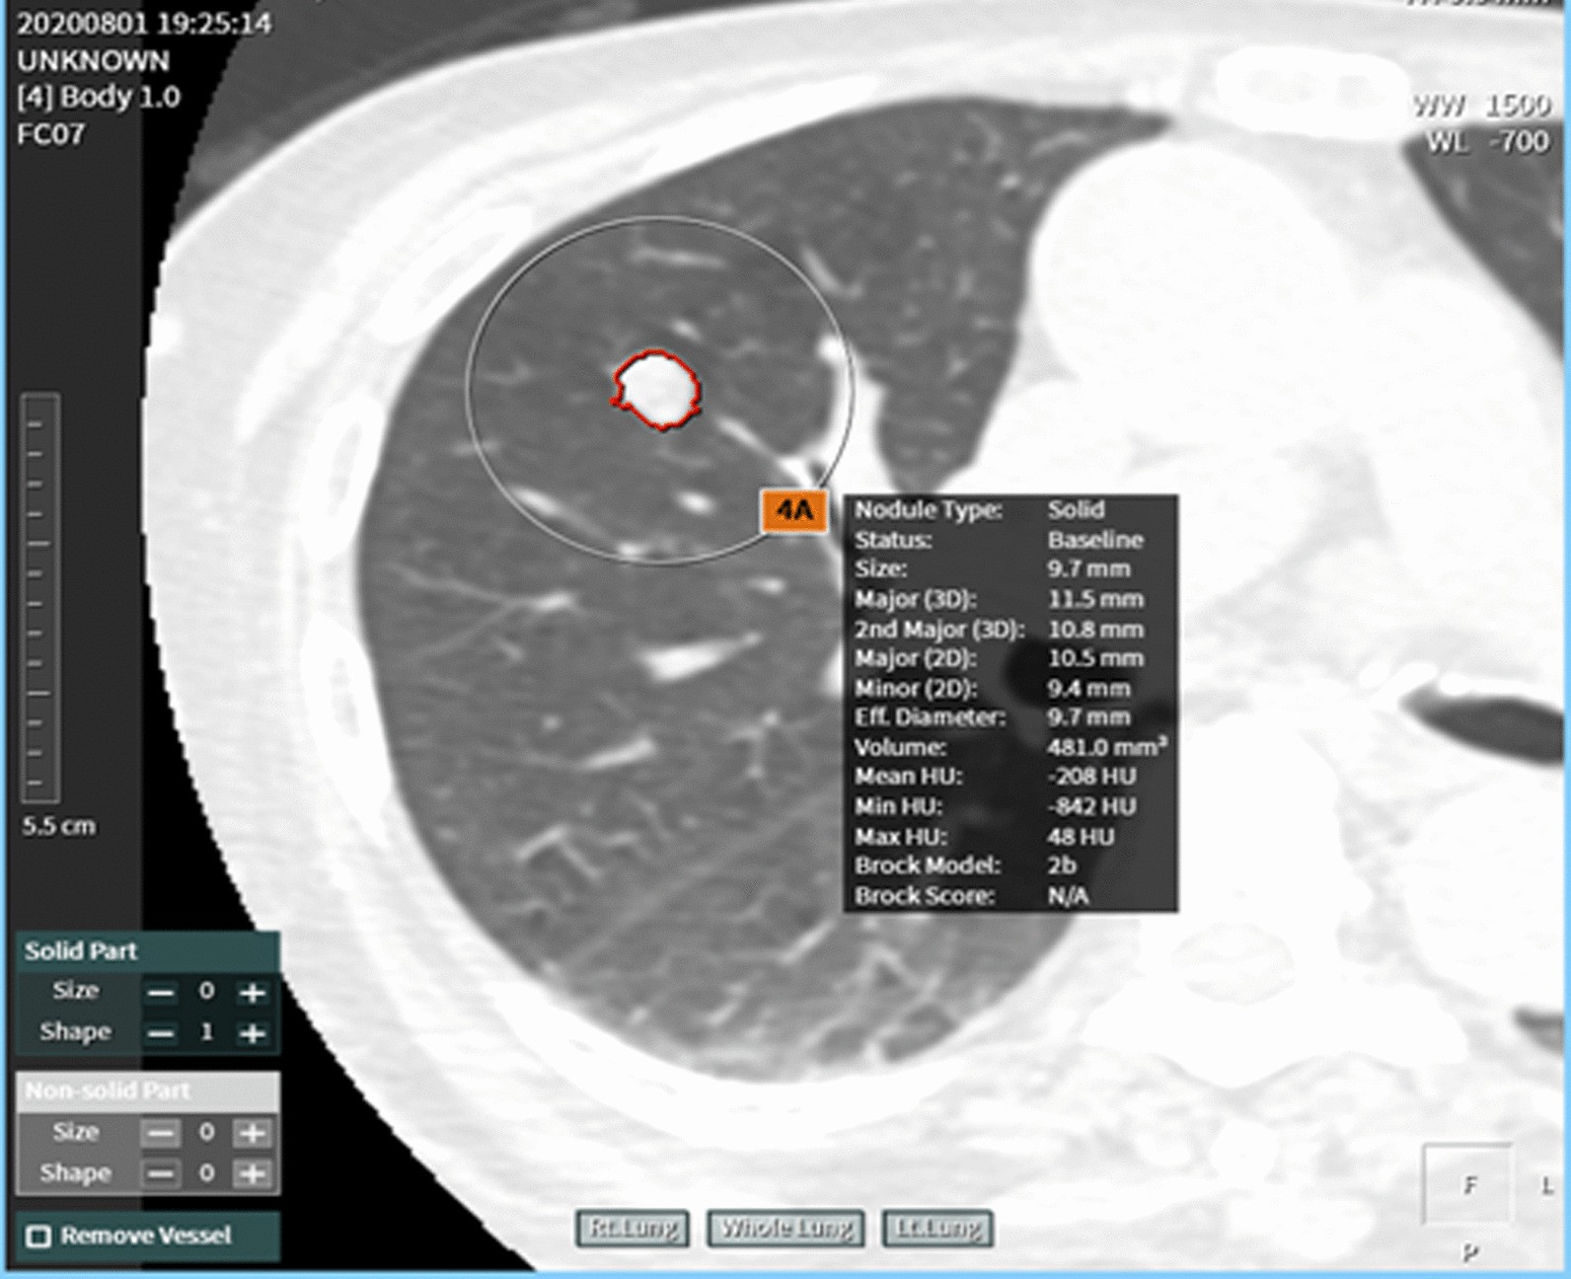Screen dimensions: 1571x1279
Task: Click the orange 4A nodule label
Action: [794, 510]
